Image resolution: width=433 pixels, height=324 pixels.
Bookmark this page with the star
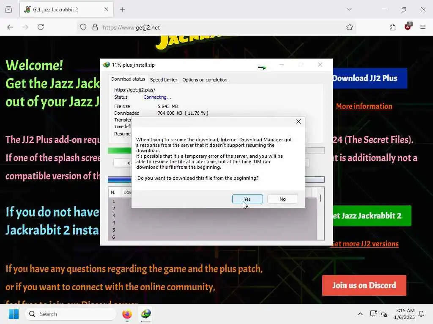point(349,27)
